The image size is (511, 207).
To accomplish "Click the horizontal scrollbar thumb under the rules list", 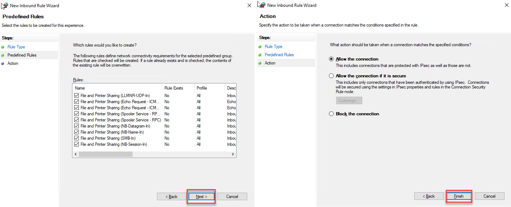I will 106,154.
